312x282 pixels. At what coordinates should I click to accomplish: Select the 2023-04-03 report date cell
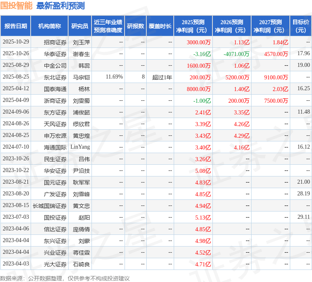pyautogui.click(x=16, y=264)
